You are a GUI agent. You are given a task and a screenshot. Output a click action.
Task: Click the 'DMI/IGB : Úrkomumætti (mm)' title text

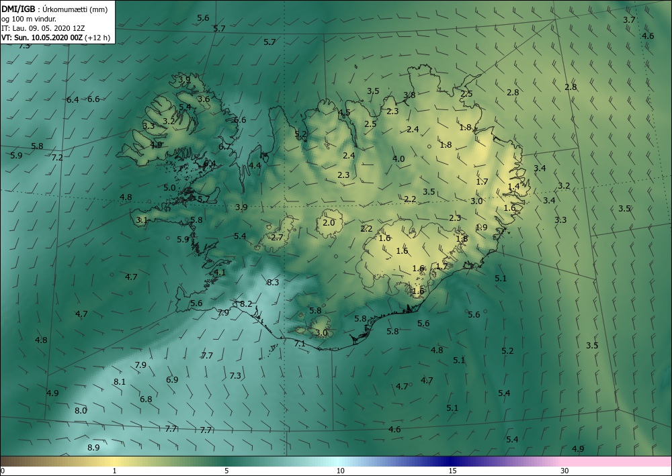(54, 9)
